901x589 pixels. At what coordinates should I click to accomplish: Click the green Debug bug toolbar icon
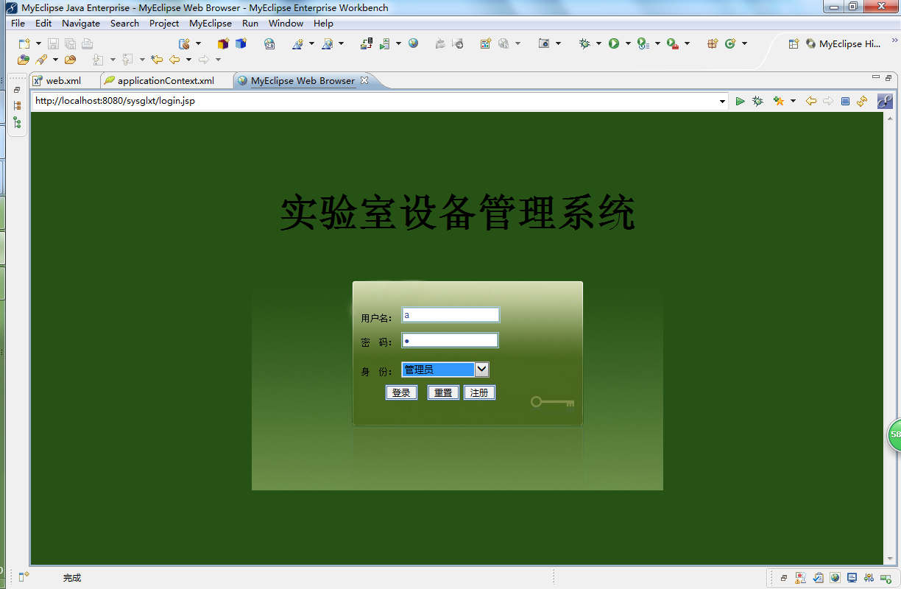(584, 44)
